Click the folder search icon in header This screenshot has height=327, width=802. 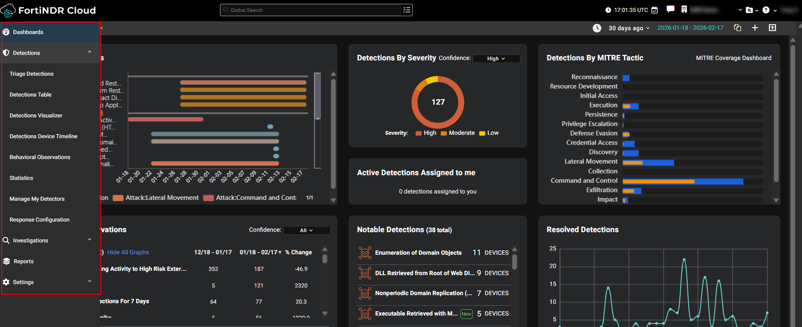(x=750, y=10)
